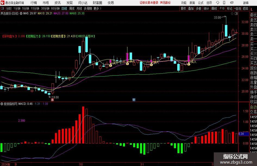Switch to the 月线 monthly tab
This screenshot has width=257, height=166.
pyautogui.click(x=79, y=8)
